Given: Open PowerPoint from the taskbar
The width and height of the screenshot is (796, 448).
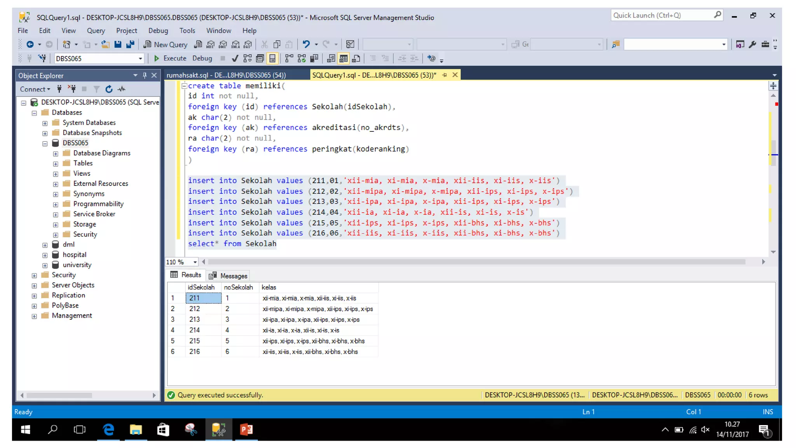Looking at the screenshot, I should tap(246, 429).
